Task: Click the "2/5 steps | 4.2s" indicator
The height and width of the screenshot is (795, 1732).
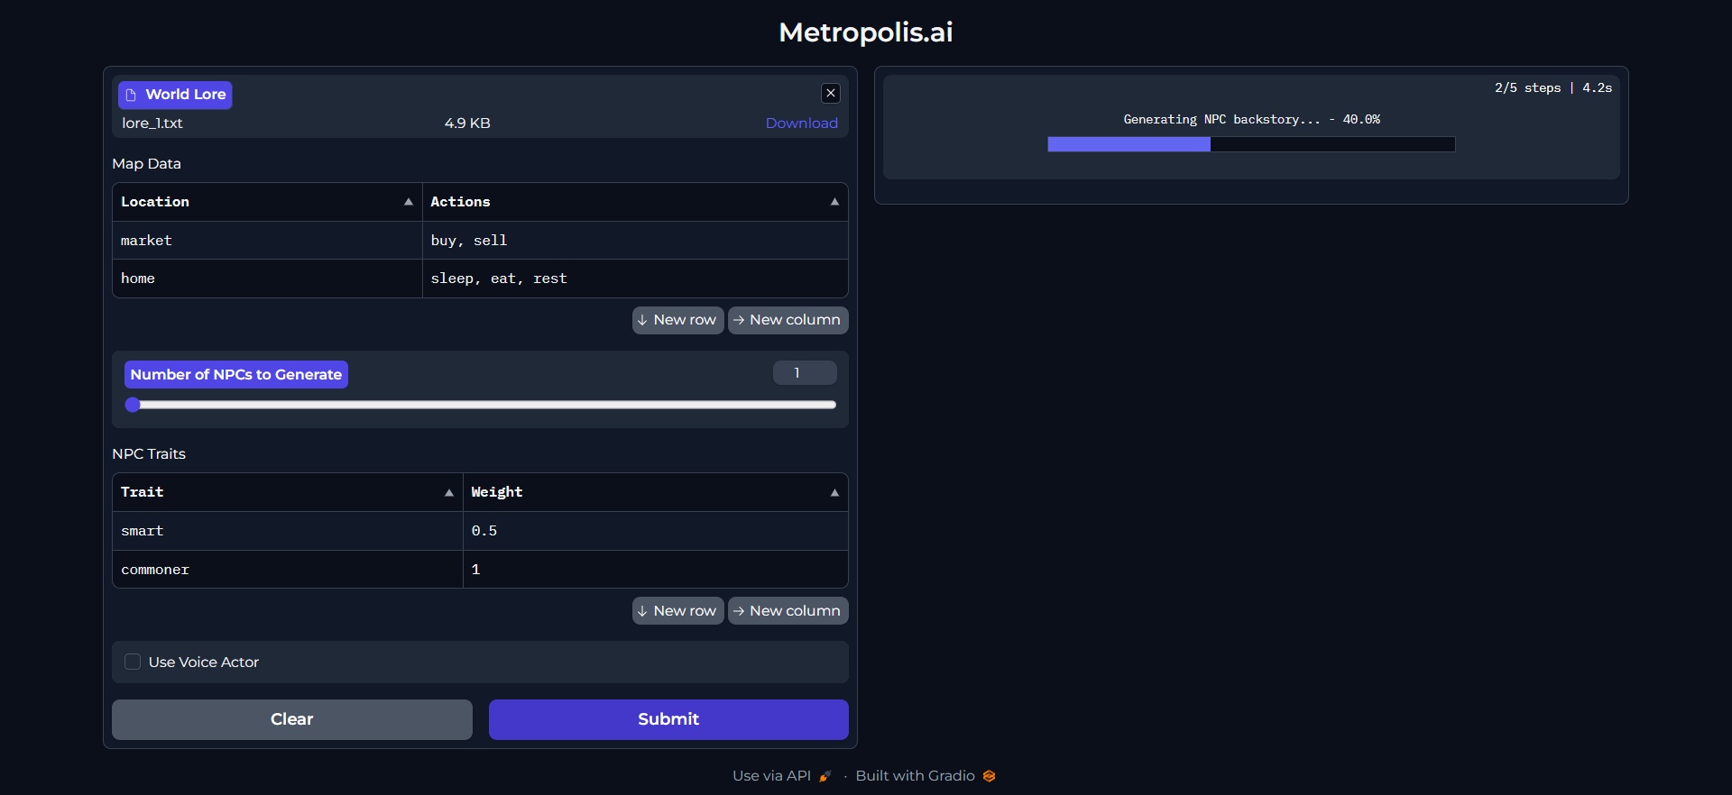Action: click(1553, 87)
